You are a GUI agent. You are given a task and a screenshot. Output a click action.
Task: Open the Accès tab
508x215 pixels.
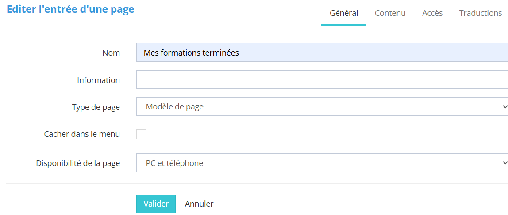[432, 13]
